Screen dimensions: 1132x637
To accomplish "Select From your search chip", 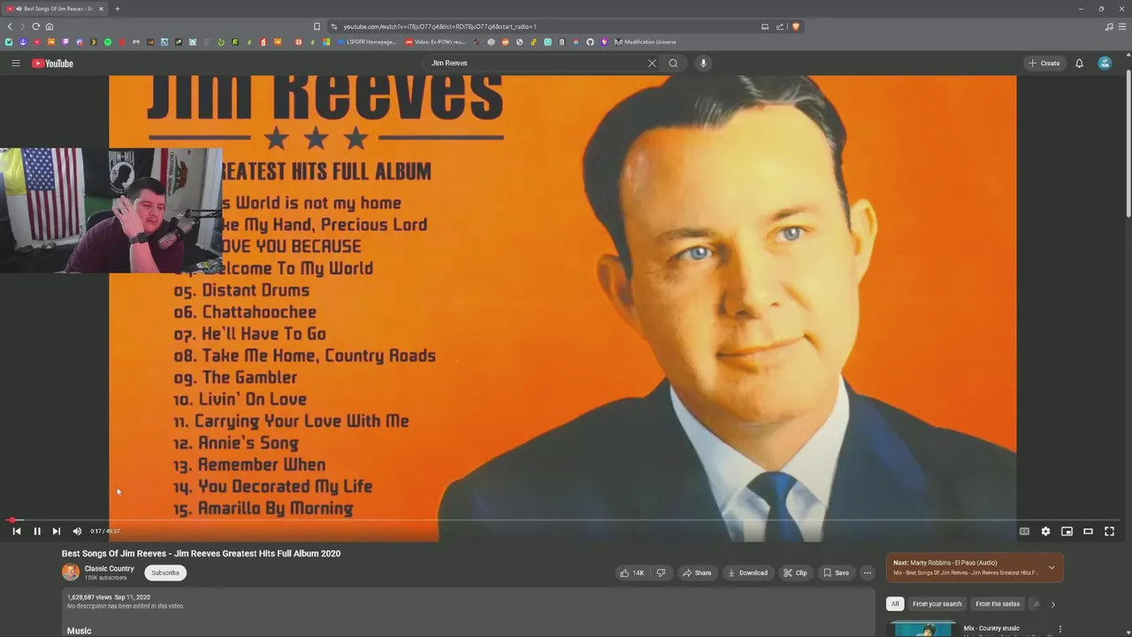I will click(x=937, y=603).
